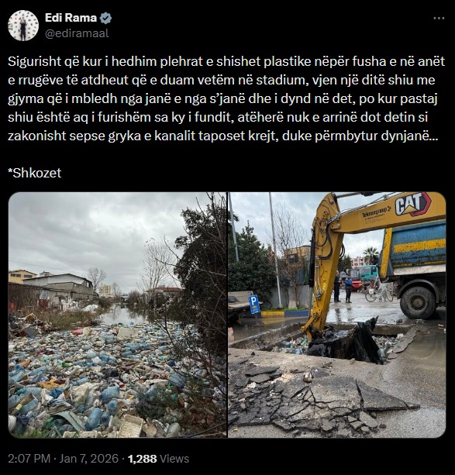Open the 1,288 Views count
455x475 pixels.
pyautogui.click(x=158, y=459)
